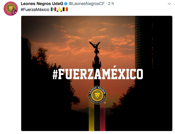This screenshot has width=175, height=134.
Task: Click the Leones Negros crest in the image
Action: [97, 95]
